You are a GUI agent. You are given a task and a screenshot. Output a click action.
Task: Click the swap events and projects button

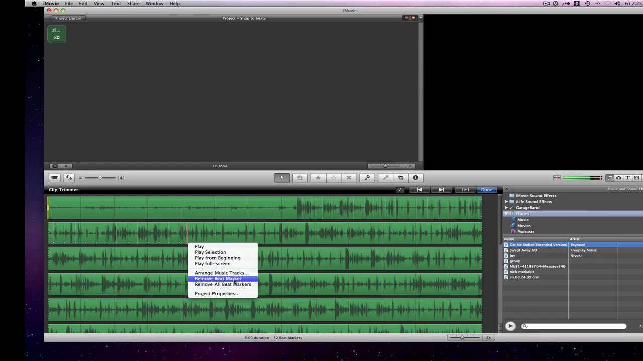click(x=69, y=178)
